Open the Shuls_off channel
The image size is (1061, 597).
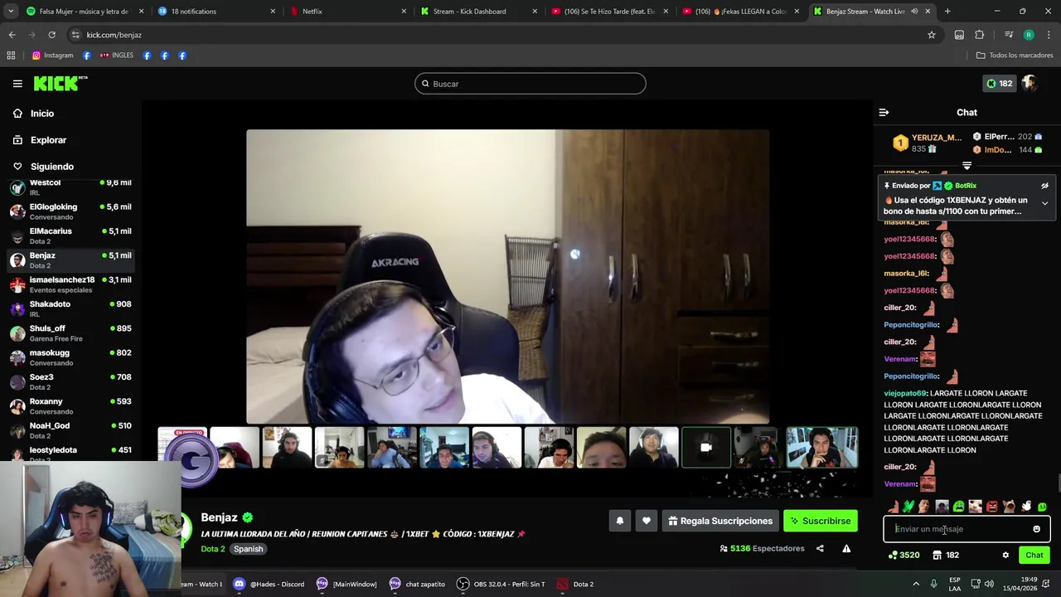point(70,332)
